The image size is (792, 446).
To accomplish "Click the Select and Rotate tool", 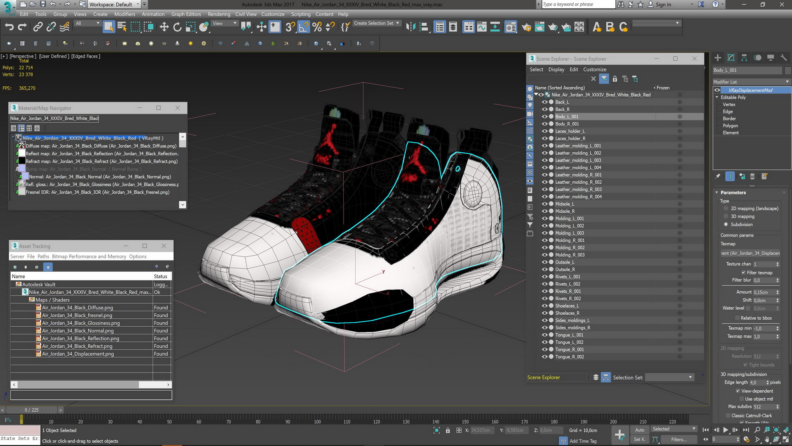I will tap(177, 27).
